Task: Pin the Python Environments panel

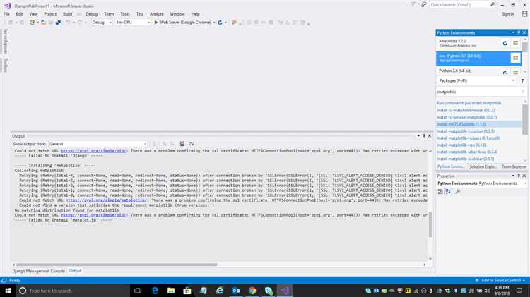Action: tap(519, 32)
